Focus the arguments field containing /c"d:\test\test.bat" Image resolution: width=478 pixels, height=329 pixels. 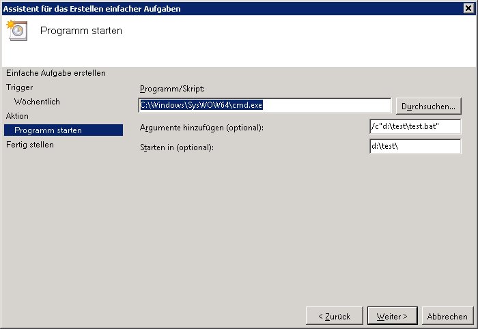point(414,127)
